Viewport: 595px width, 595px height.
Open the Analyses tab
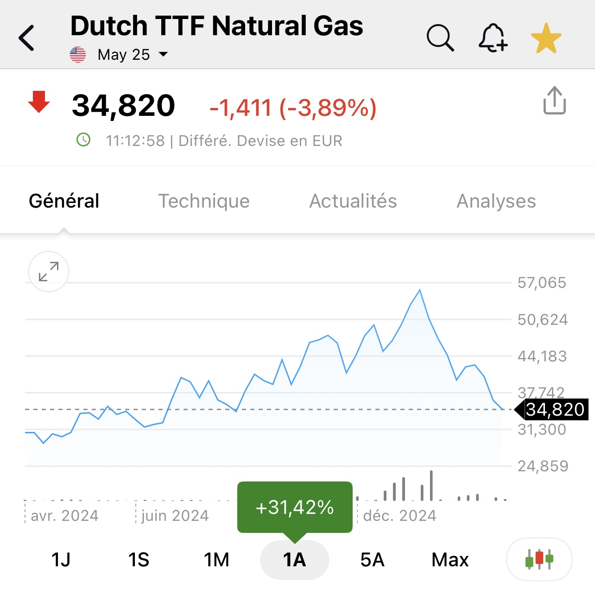[x=496, y=201]
